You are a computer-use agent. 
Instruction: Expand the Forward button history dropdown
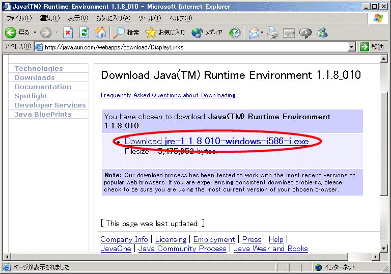pos(57,33)
